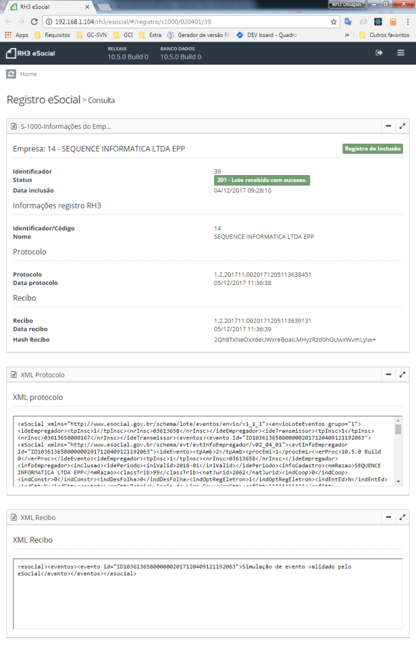This screenshot has height=665, width=416.
Task: Go to Home breadcrumb link
Action: click(29, 74)
